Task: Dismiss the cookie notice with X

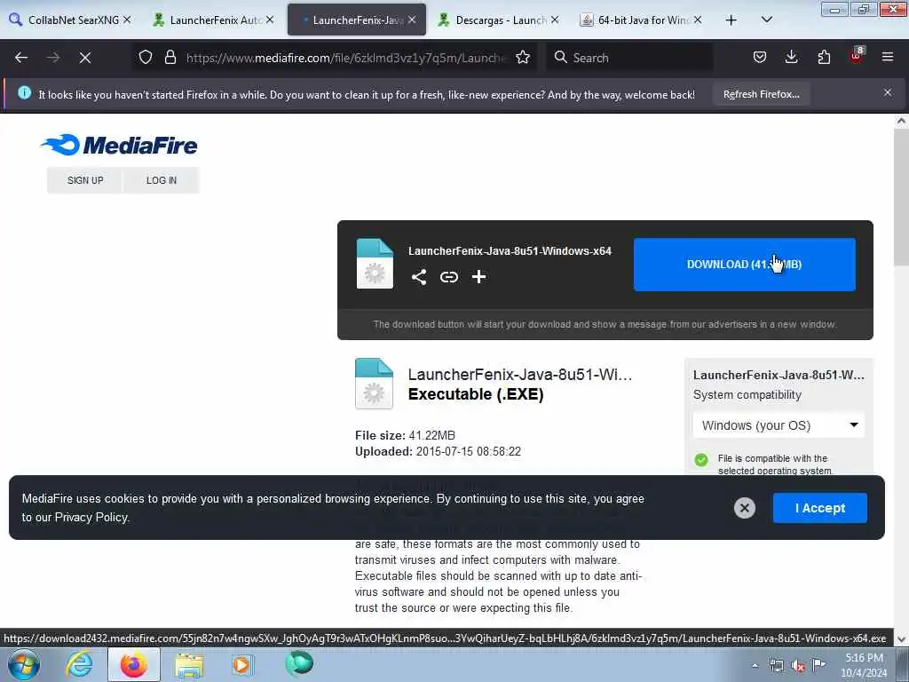Action: (745, 508)
